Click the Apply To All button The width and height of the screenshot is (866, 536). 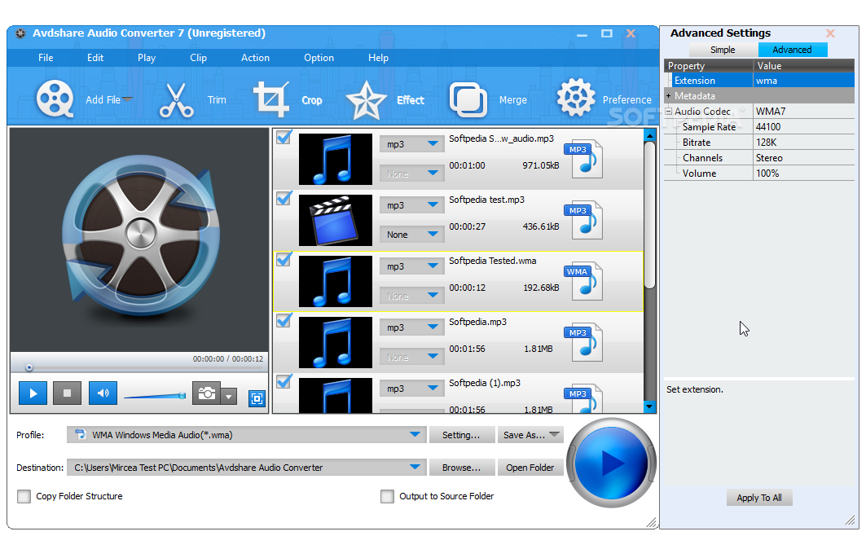click(x=758, y=498)
